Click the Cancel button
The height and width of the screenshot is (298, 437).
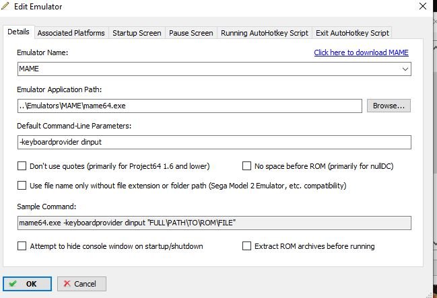click(x=81, y=284)
